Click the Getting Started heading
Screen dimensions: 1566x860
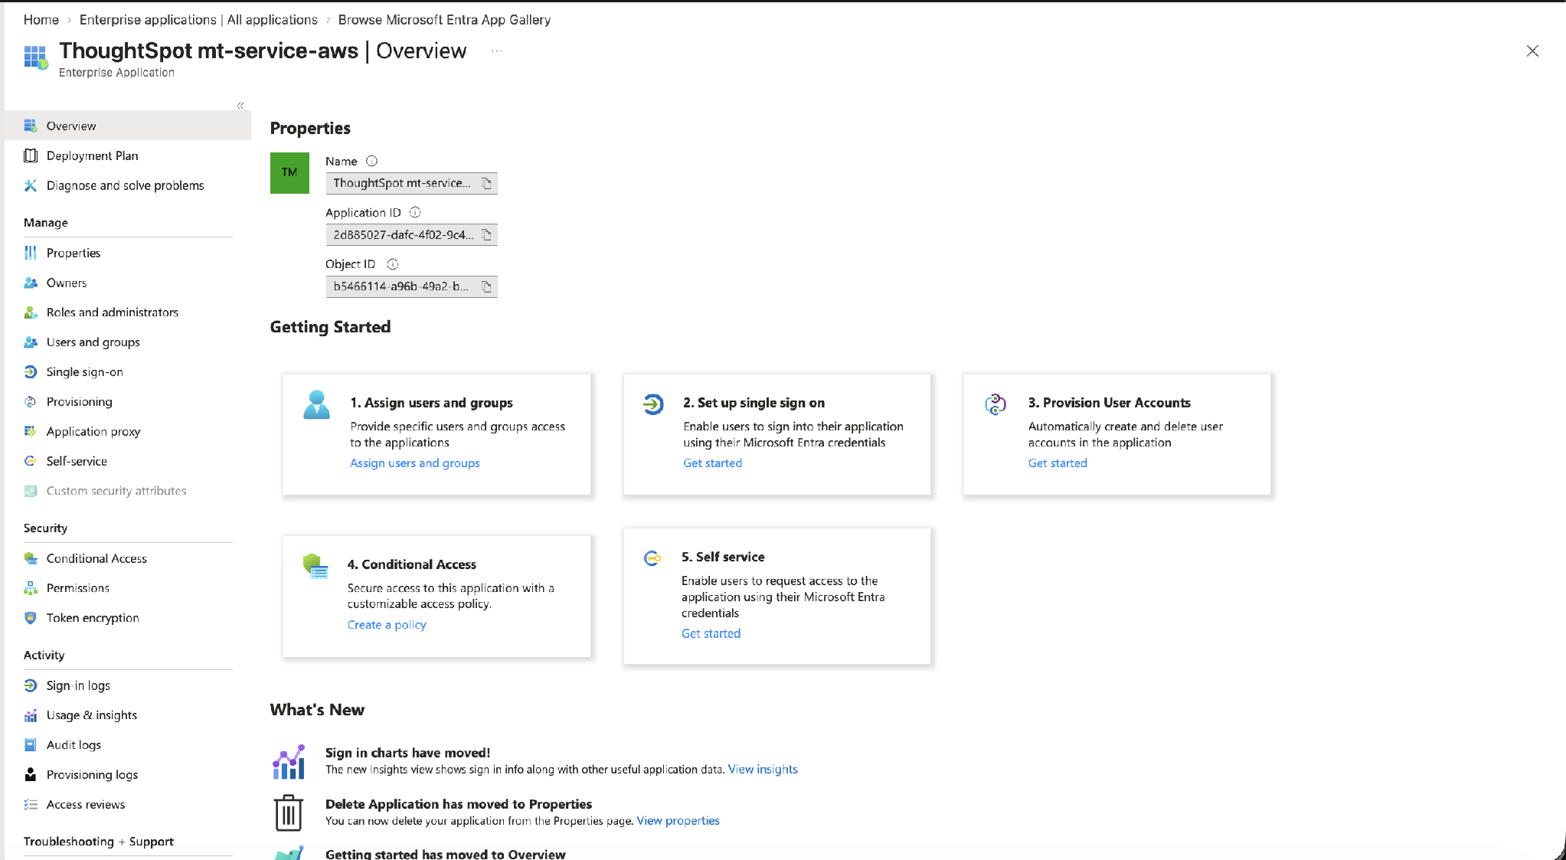click(x=330, y=327)
